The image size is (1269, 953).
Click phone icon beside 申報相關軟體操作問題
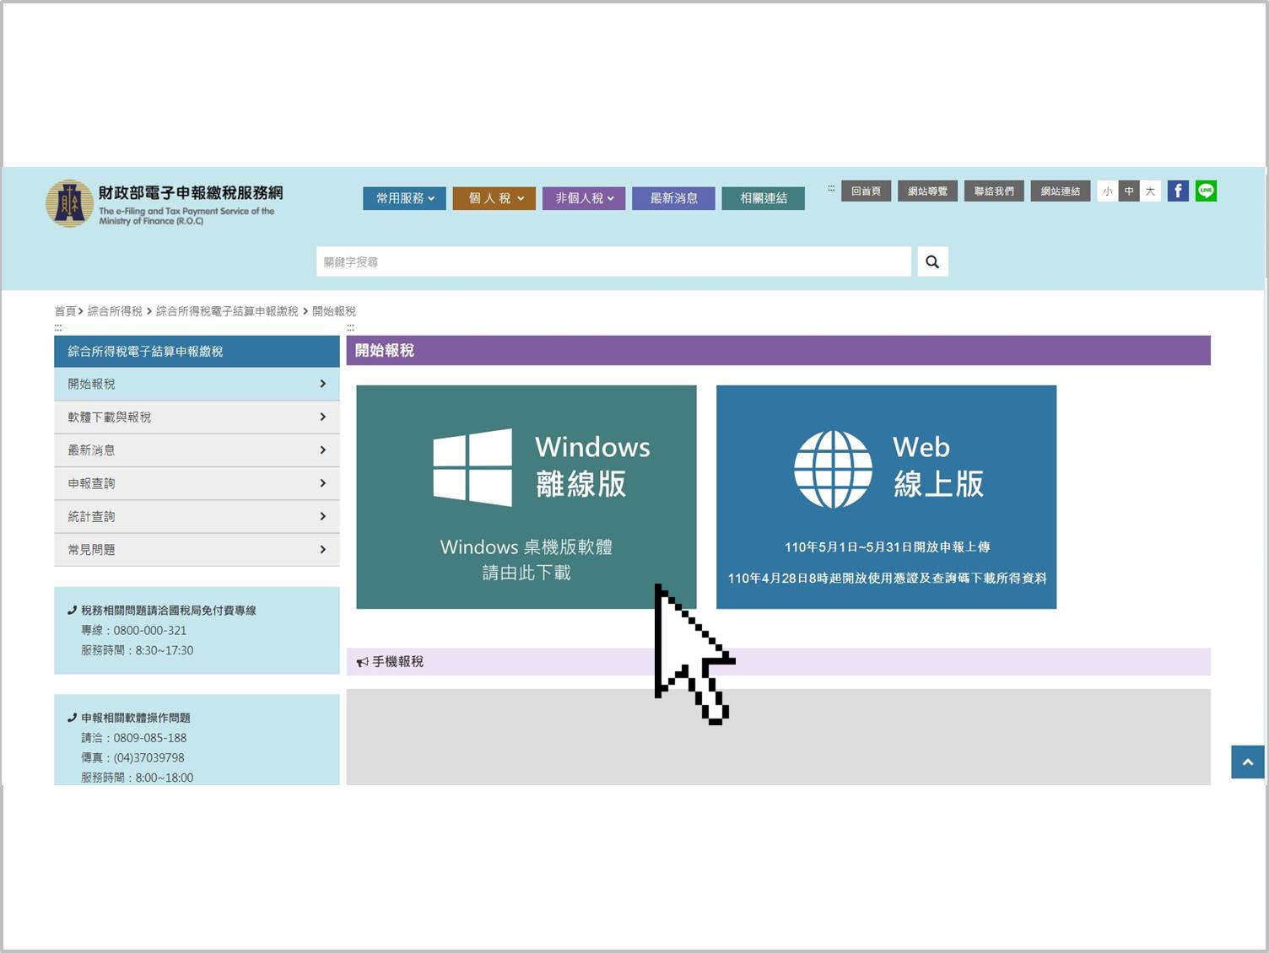point(73,718)
